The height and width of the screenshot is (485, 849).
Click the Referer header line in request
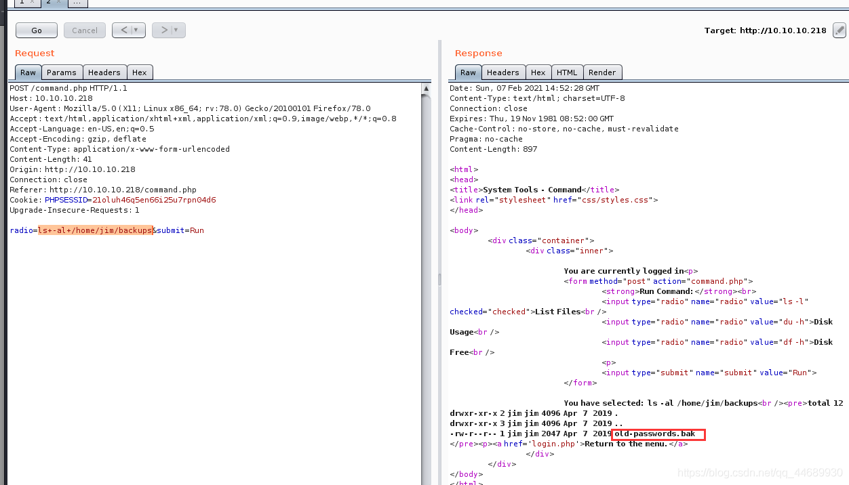(103, 190)
